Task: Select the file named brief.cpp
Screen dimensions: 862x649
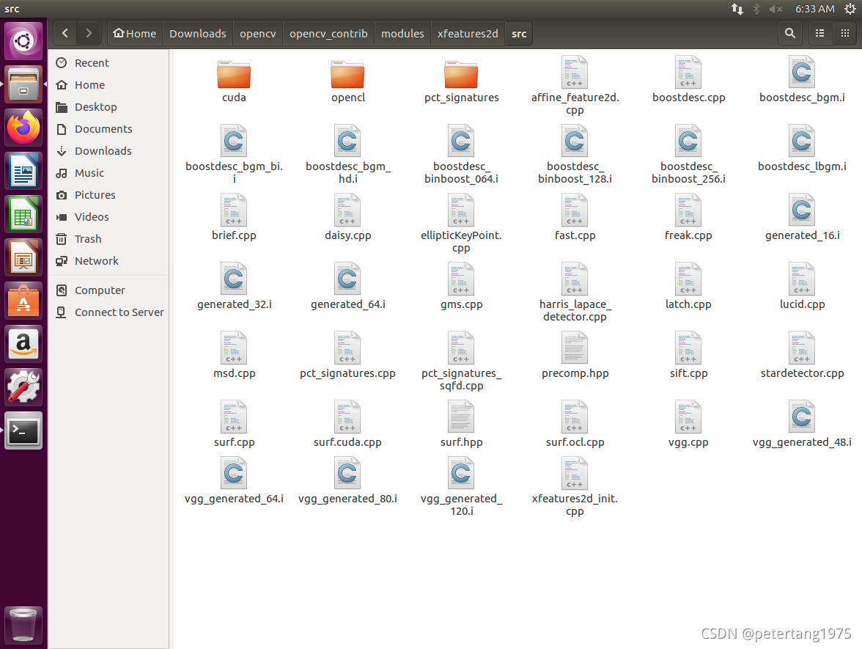Action: [x=235, y=217]
